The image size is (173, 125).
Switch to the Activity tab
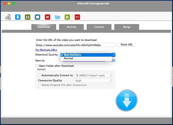point(72,27)
